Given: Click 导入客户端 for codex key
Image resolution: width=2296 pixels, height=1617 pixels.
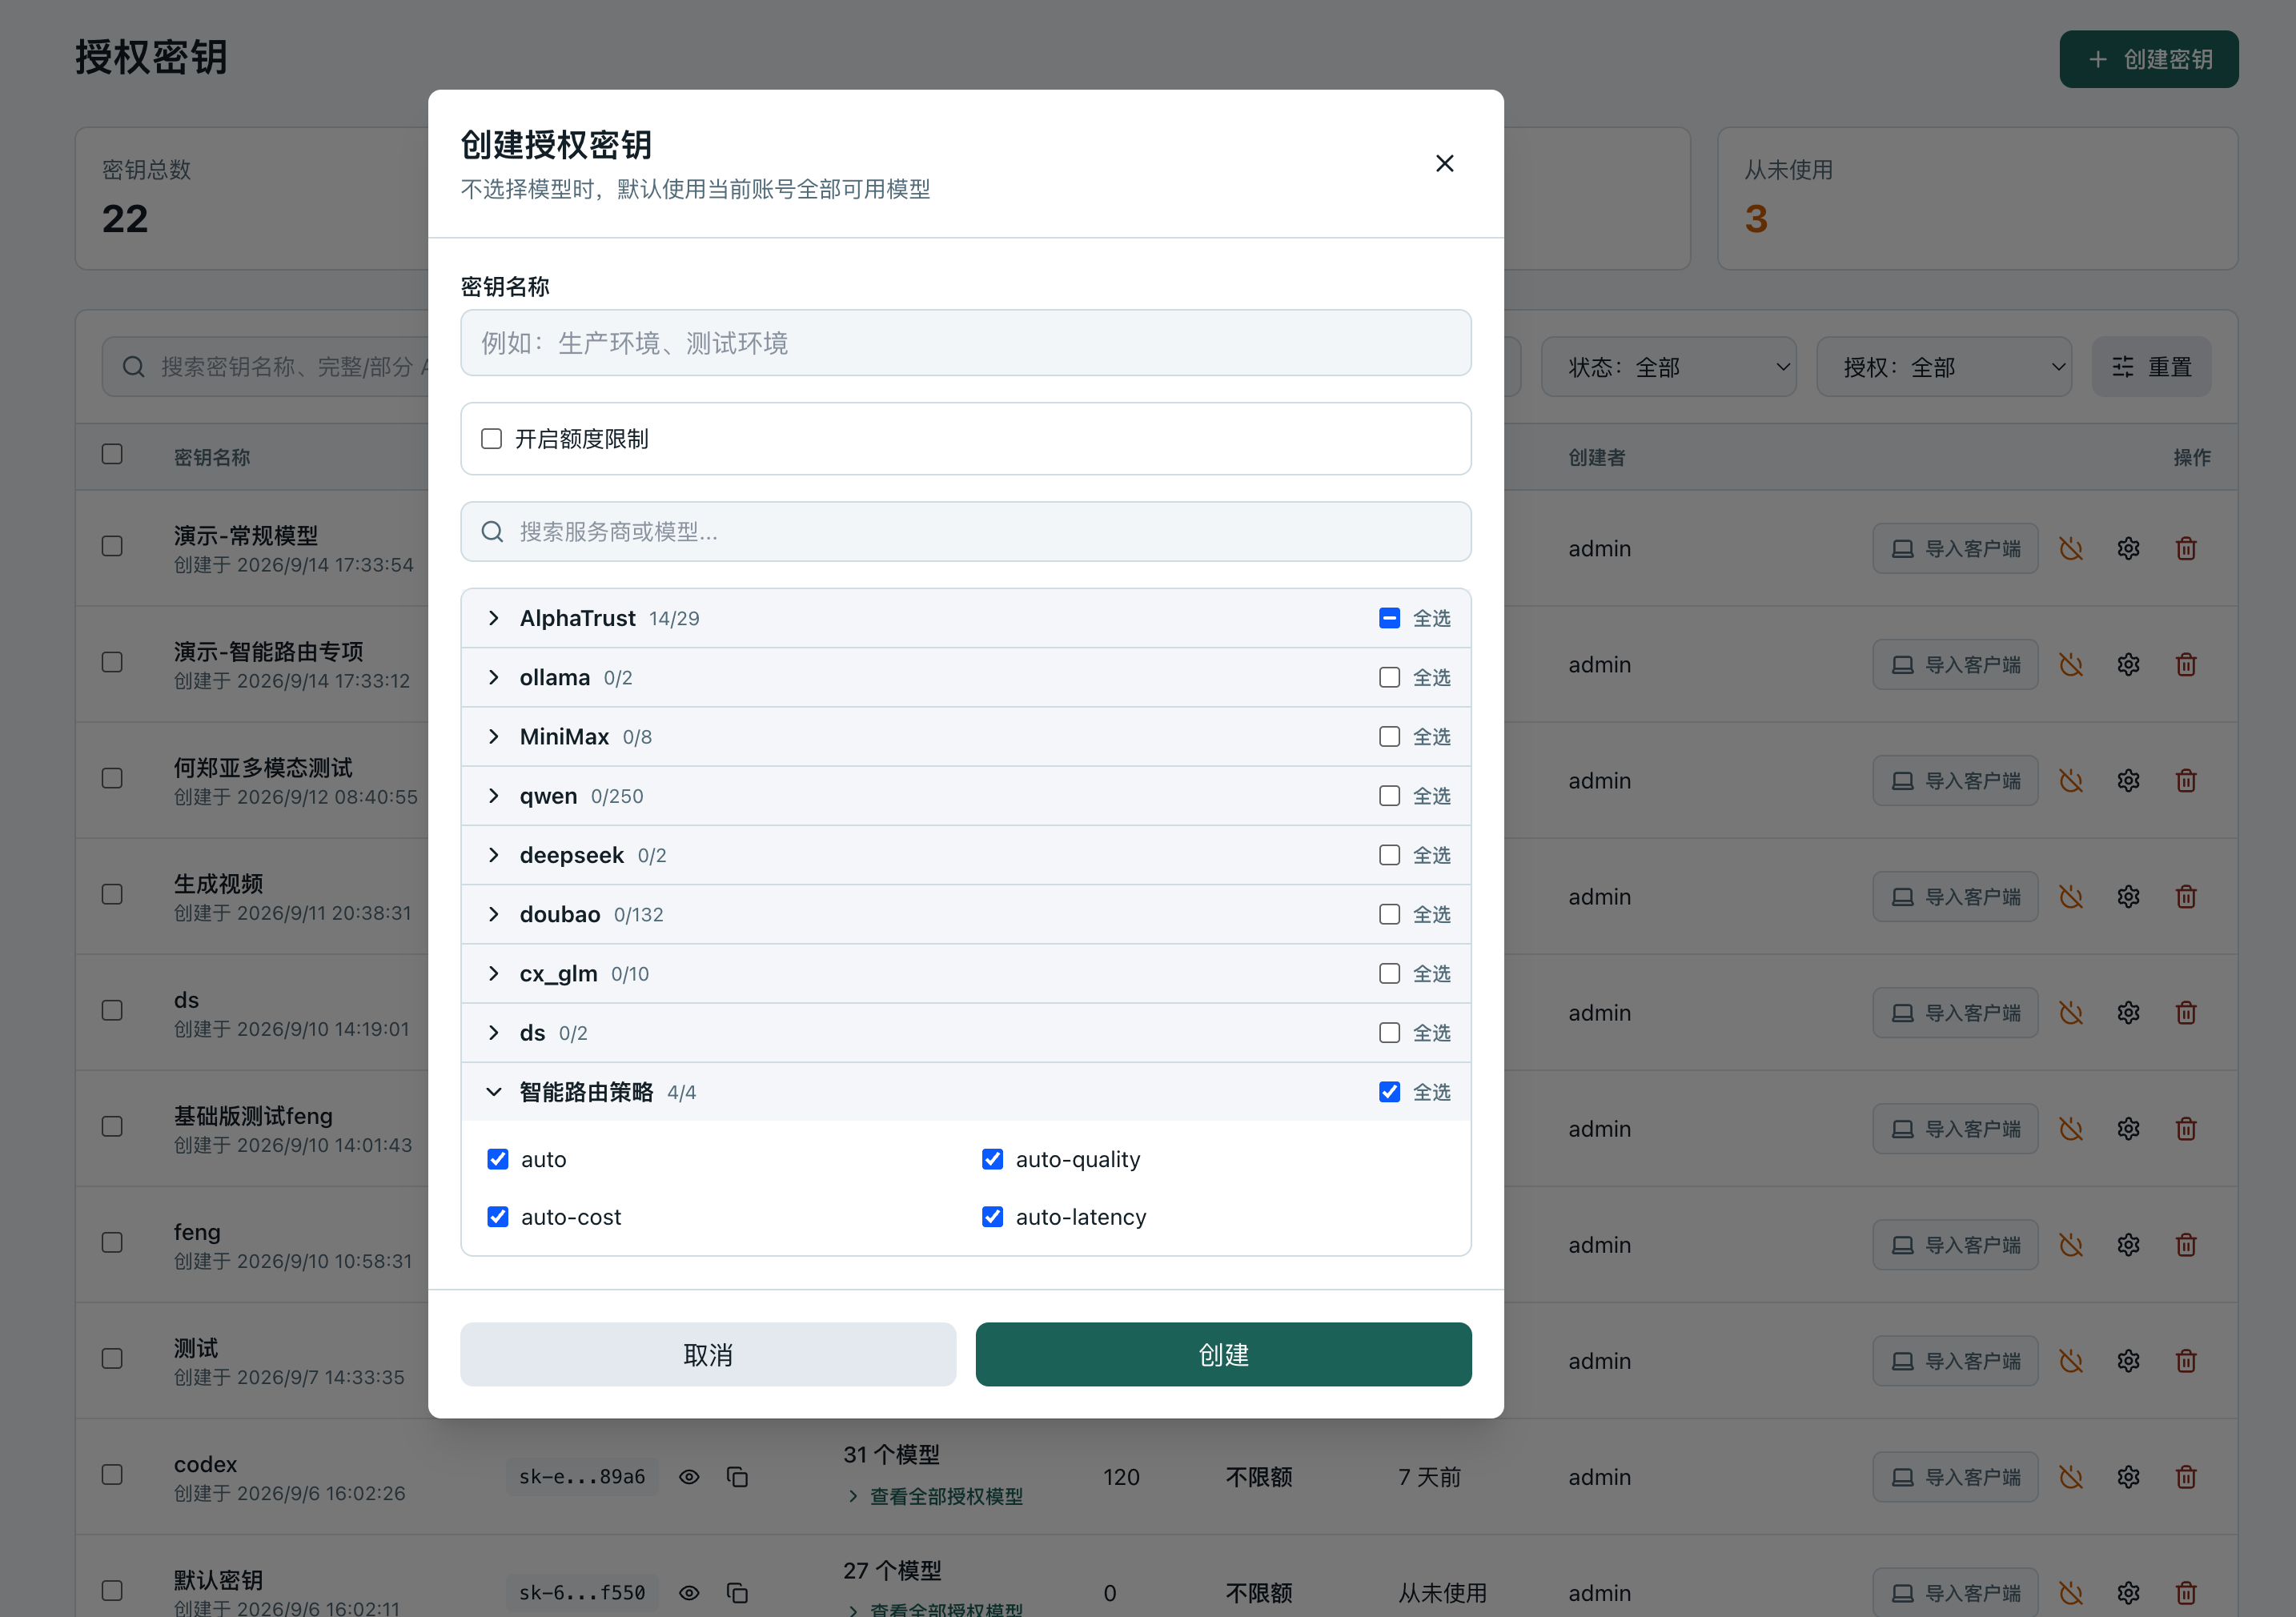Looking at the screenshot, I should pos(1955,1476).
